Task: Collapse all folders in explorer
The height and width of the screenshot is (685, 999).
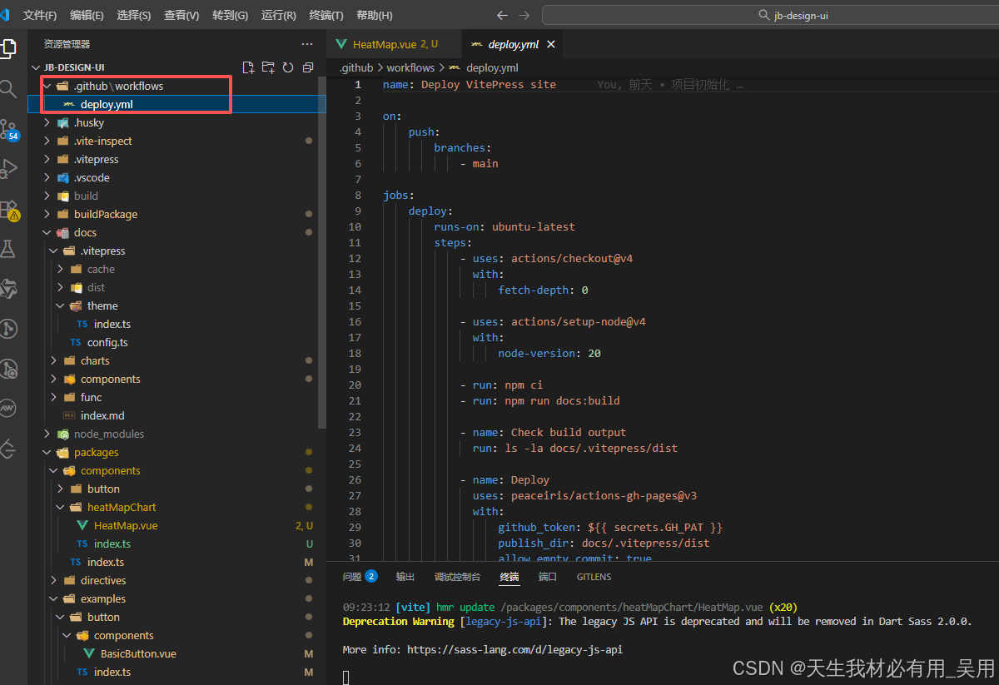Action: tap(308, 67)
